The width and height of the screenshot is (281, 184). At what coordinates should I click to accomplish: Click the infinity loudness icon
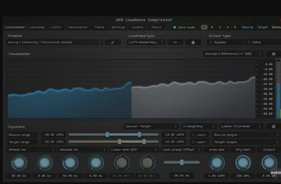(x=175, y=42)
